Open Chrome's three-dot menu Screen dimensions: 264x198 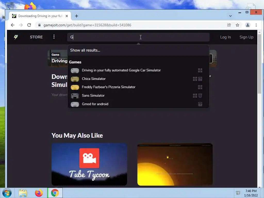256,25
